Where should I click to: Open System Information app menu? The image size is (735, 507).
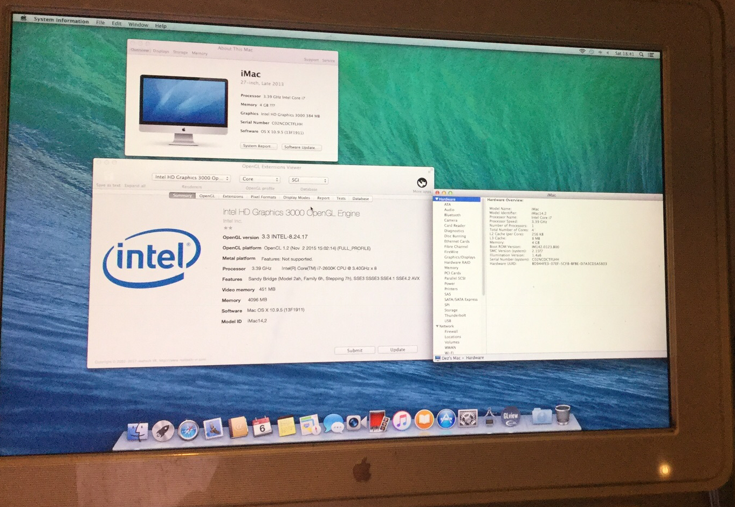click(61, 20)
